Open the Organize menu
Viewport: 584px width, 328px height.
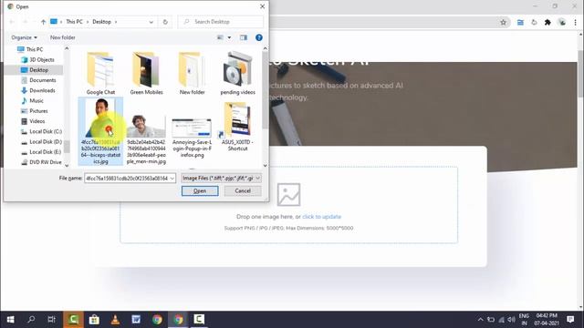(x=25, y=37)
